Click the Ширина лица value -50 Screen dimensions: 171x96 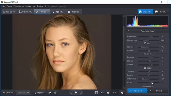pyautogui.click(x=162, y=40)
